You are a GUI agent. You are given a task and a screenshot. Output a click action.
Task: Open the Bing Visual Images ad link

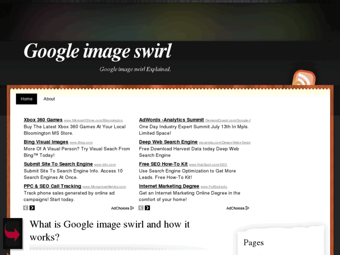point(46,142)
